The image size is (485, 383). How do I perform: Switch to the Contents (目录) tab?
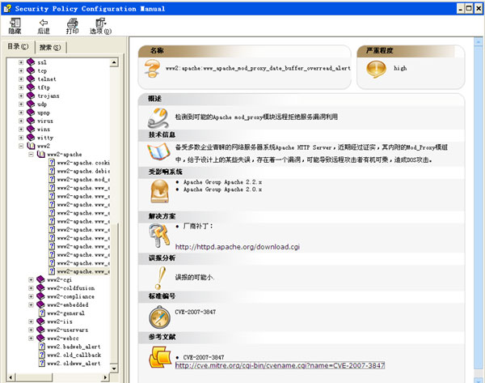(x=18, y=46)
